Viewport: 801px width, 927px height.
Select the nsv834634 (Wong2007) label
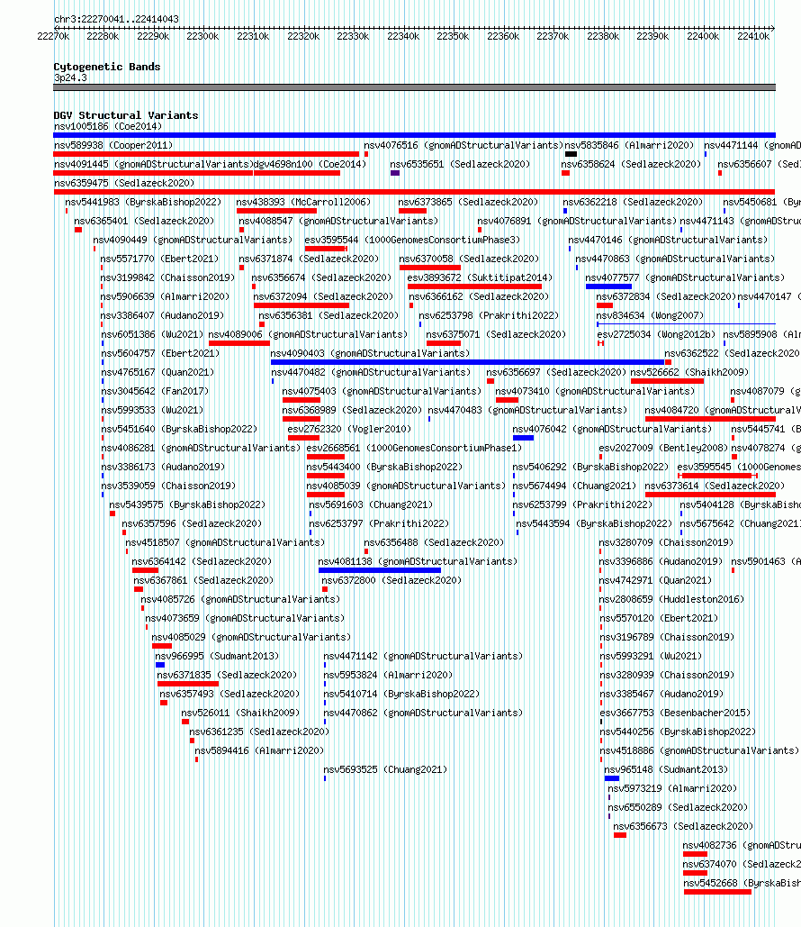(650, 315)
